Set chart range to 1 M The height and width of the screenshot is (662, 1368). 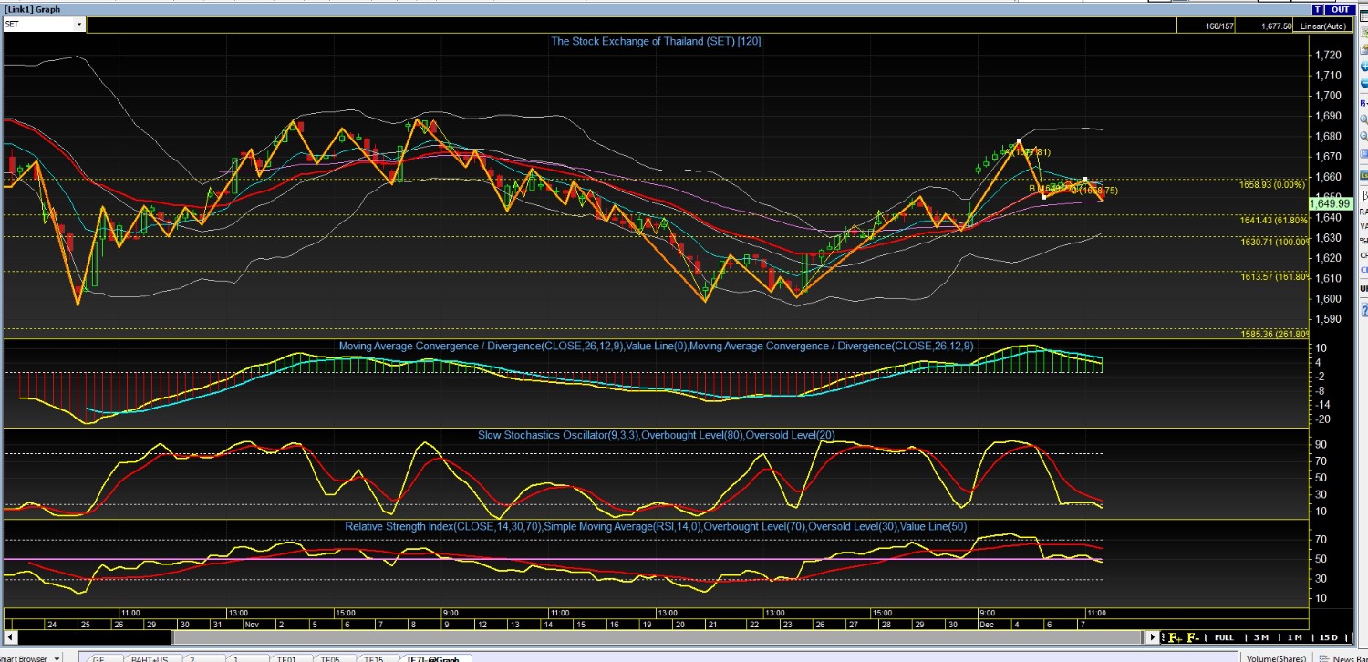click(x=1294, y=637)
